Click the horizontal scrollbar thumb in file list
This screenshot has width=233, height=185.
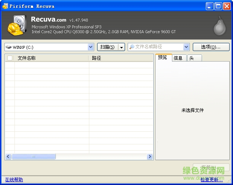[33, 157]
